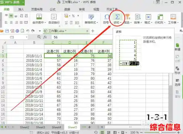183x134 pixels.
Task: Expand the Sort (排序) dropdown arrow
Action: [141, 23]
